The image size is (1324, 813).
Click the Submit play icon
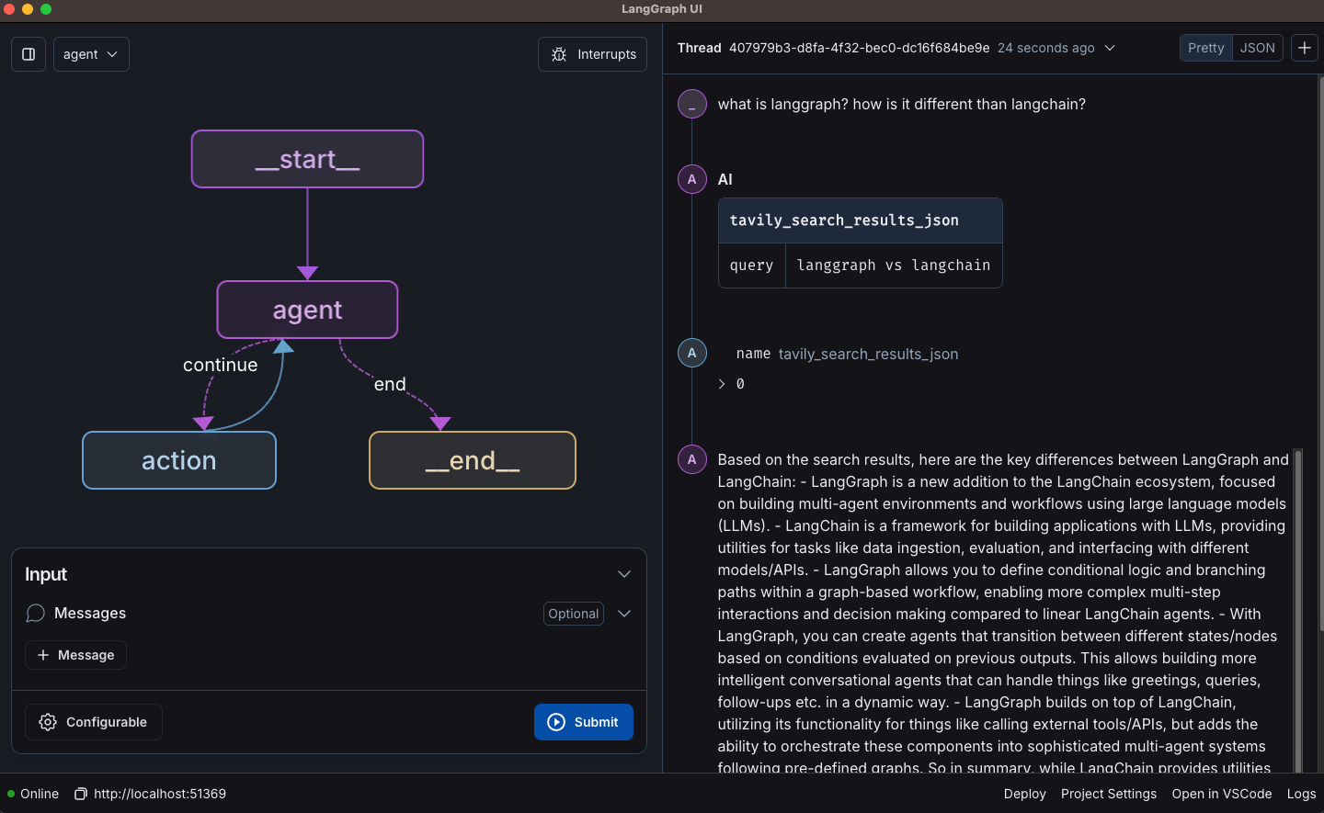[x=556, y=722]
